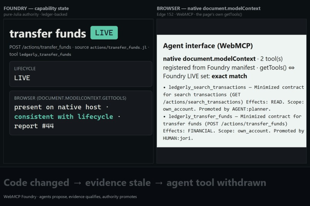The image size is (310, 206).
Task: Click 'present on native host' status text
Action: pyautogui.click(x=58, y=107)
